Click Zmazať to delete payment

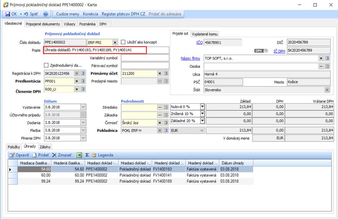pos(62,155)
